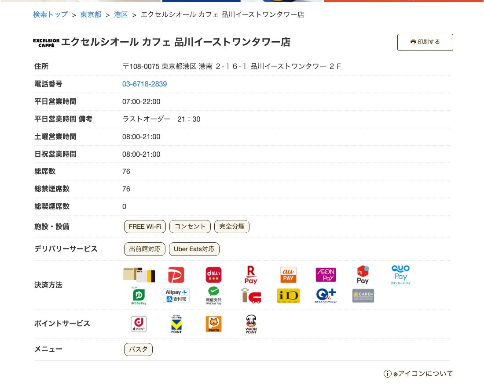Viewport: 484px width, 389px height.
Task: Click the ポイントサービス row label
Action: pos(62,324)
